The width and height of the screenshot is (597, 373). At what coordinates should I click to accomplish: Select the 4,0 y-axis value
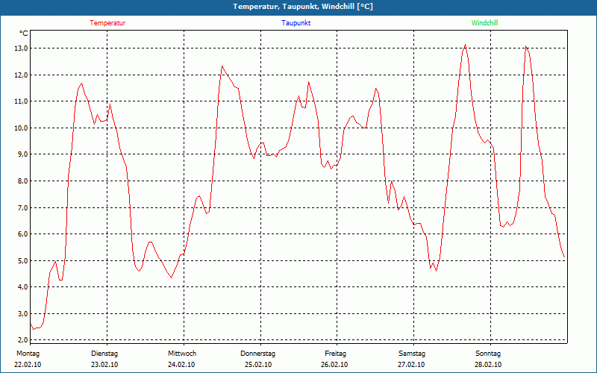[22, 287]
